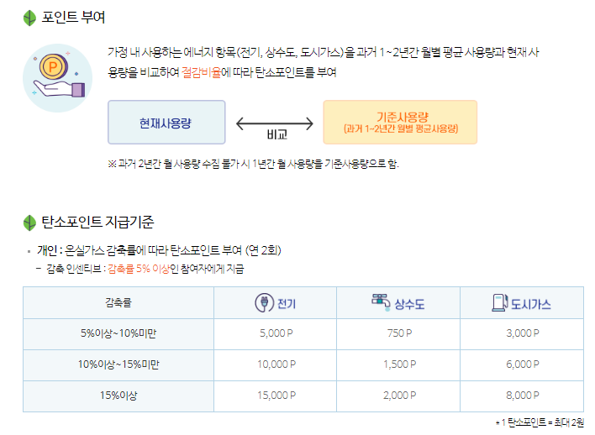
Task: Click the gas pump icon next to 도시가스
Action: pos(500,302)
